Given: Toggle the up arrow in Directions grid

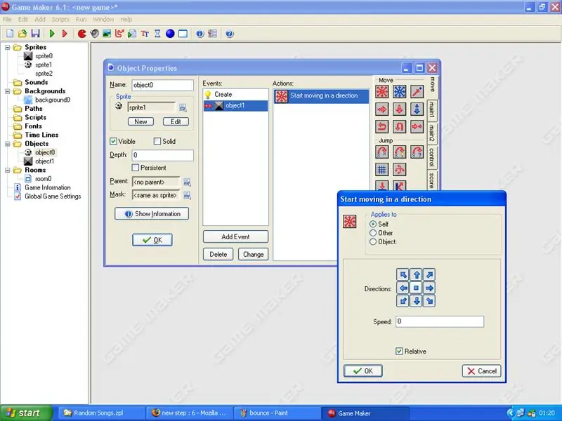Looking at the screenshot, I should coord(416,274).
